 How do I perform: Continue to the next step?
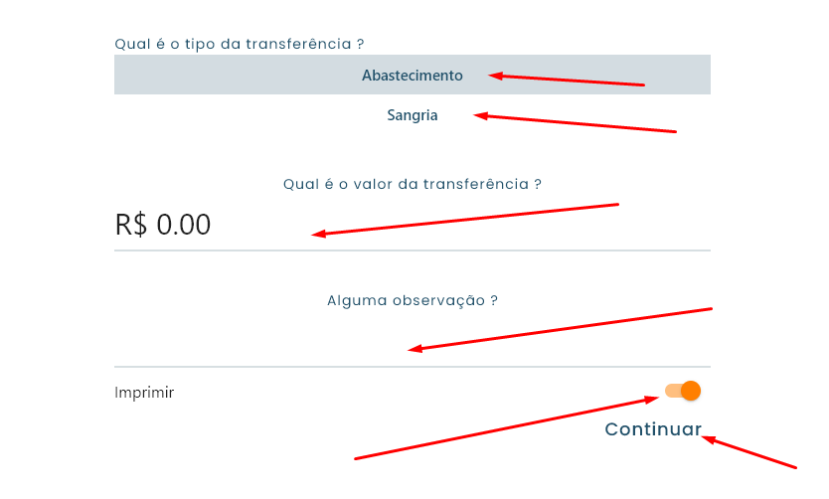click(x=653, y=429)
